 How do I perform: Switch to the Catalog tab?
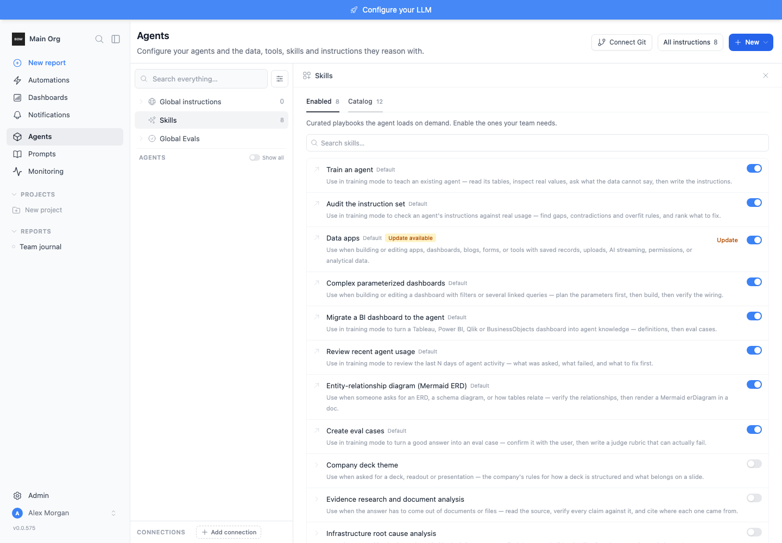pyautogui.click(x=365, y=102)
